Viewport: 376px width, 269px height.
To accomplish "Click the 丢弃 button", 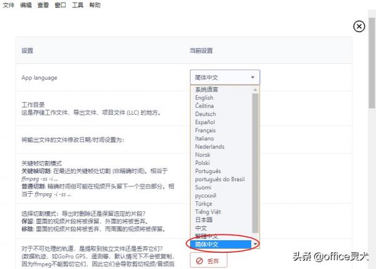I will 209,260.
